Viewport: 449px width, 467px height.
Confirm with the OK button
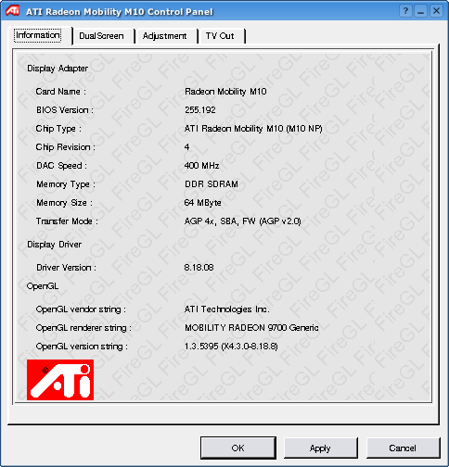coord(238,448)
